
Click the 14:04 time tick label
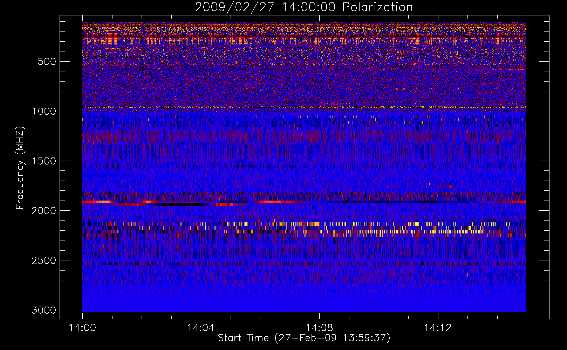coord(201,328)
